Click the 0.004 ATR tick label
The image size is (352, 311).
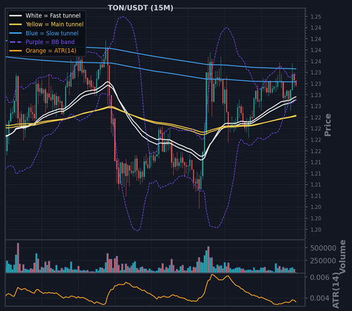pos(320,298)
